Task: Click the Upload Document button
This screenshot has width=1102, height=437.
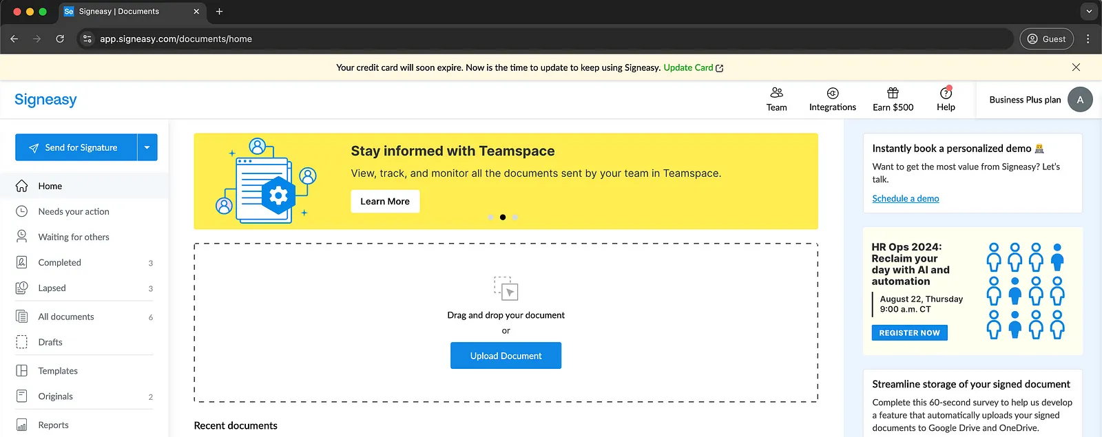Action: [506, 356]
